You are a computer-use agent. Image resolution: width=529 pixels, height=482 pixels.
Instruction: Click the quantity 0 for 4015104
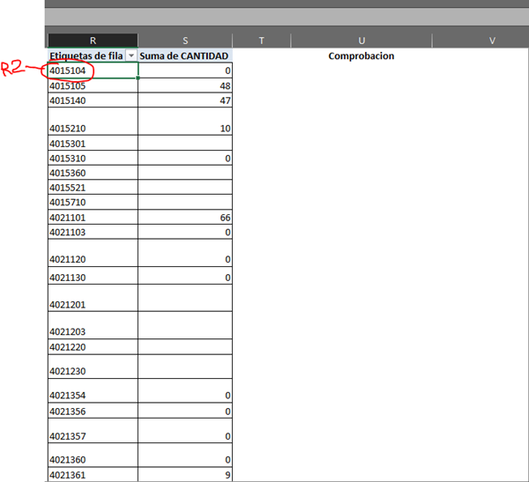[185, 70]
